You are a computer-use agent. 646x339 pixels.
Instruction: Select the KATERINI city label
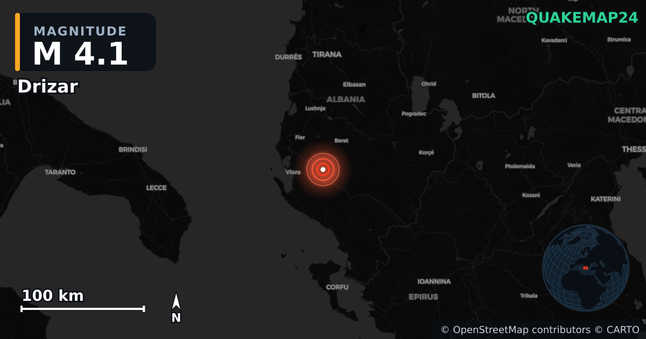tap(606, 199)
